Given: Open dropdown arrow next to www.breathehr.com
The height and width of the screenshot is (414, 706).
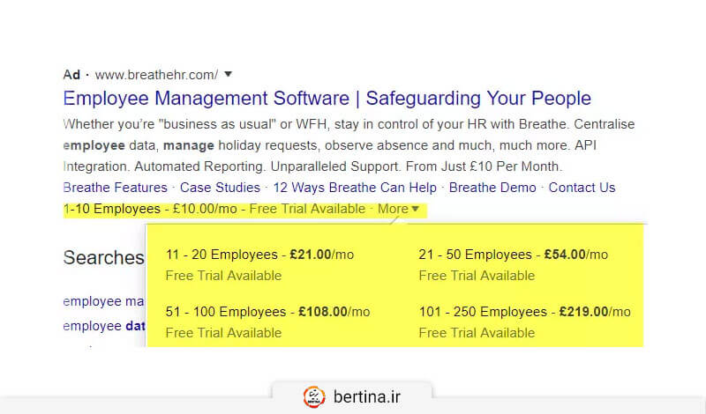Looking at the screenshot, I should (228, 75).
